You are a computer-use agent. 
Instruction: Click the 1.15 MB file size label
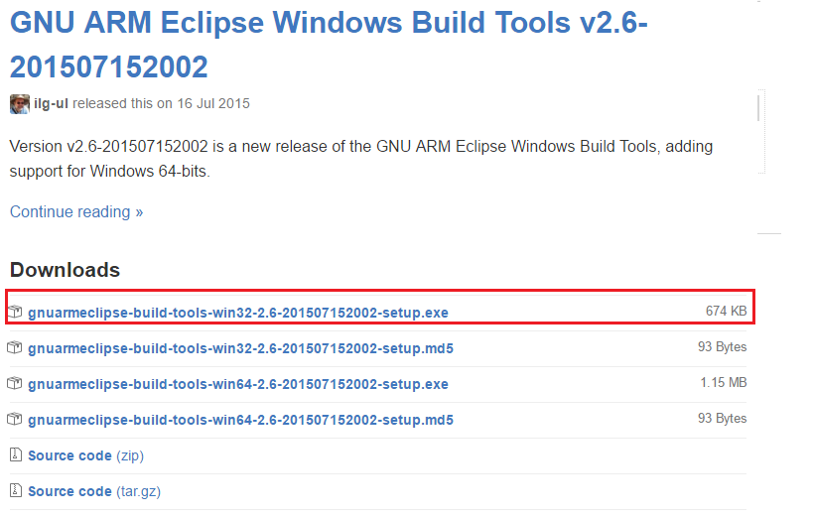(x=724, y=383)
